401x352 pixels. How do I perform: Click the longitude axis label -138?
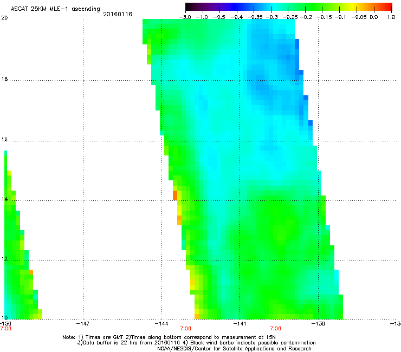tap(319, 324)
